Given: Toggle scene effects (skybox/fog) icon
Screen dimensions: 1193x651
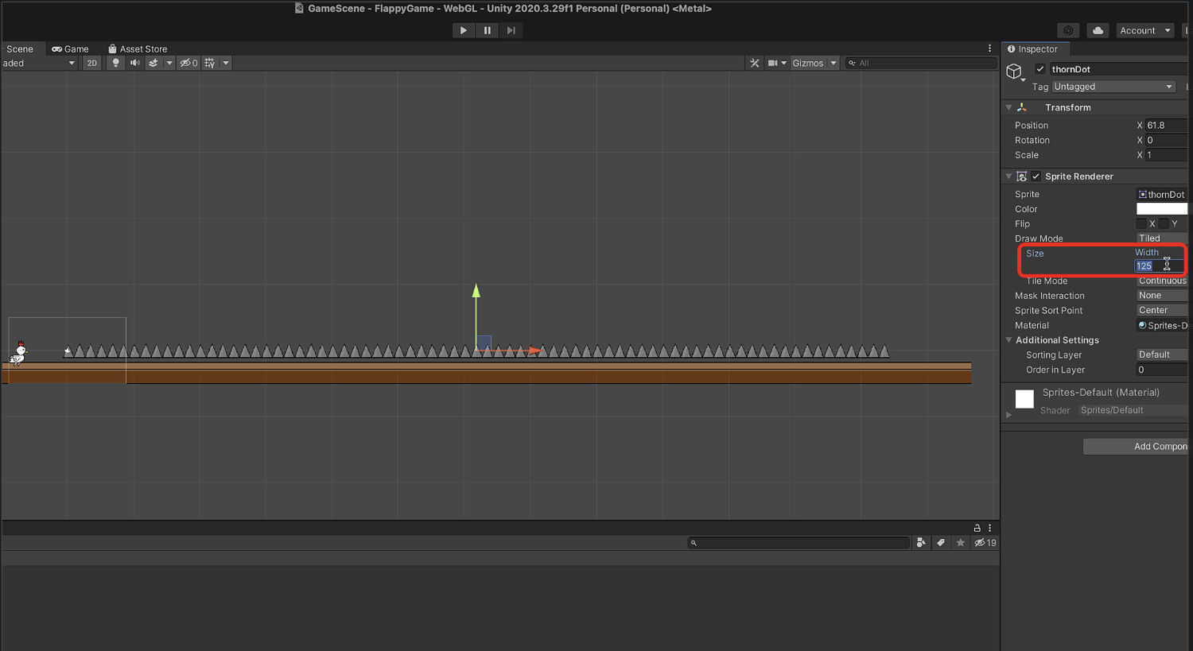Looking at the screenshot, I should tap(153, 63).
